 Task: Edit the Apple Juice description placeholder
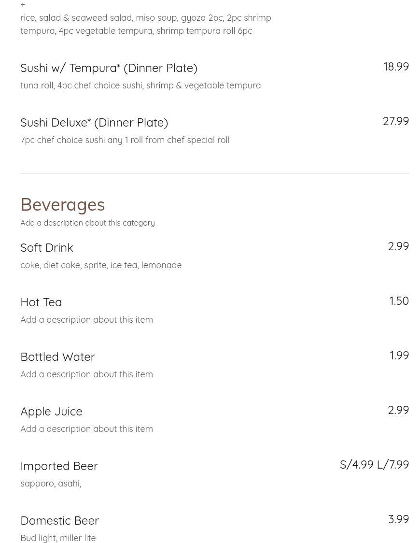pyautogui.click(x=86, y=429)
